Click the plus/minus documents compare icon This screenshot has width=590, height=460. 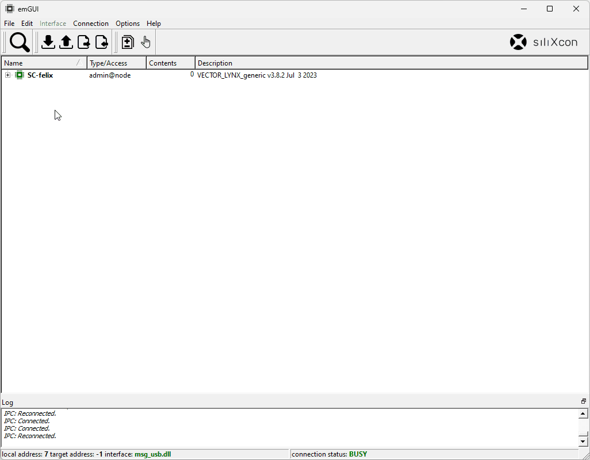point(128,42)
